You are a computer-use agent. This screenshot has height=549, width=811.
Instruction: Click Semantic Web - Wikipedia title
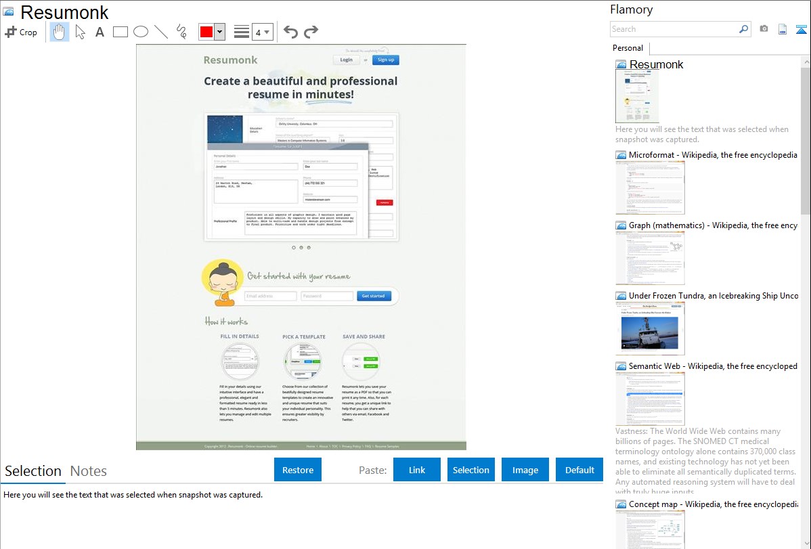713,366
